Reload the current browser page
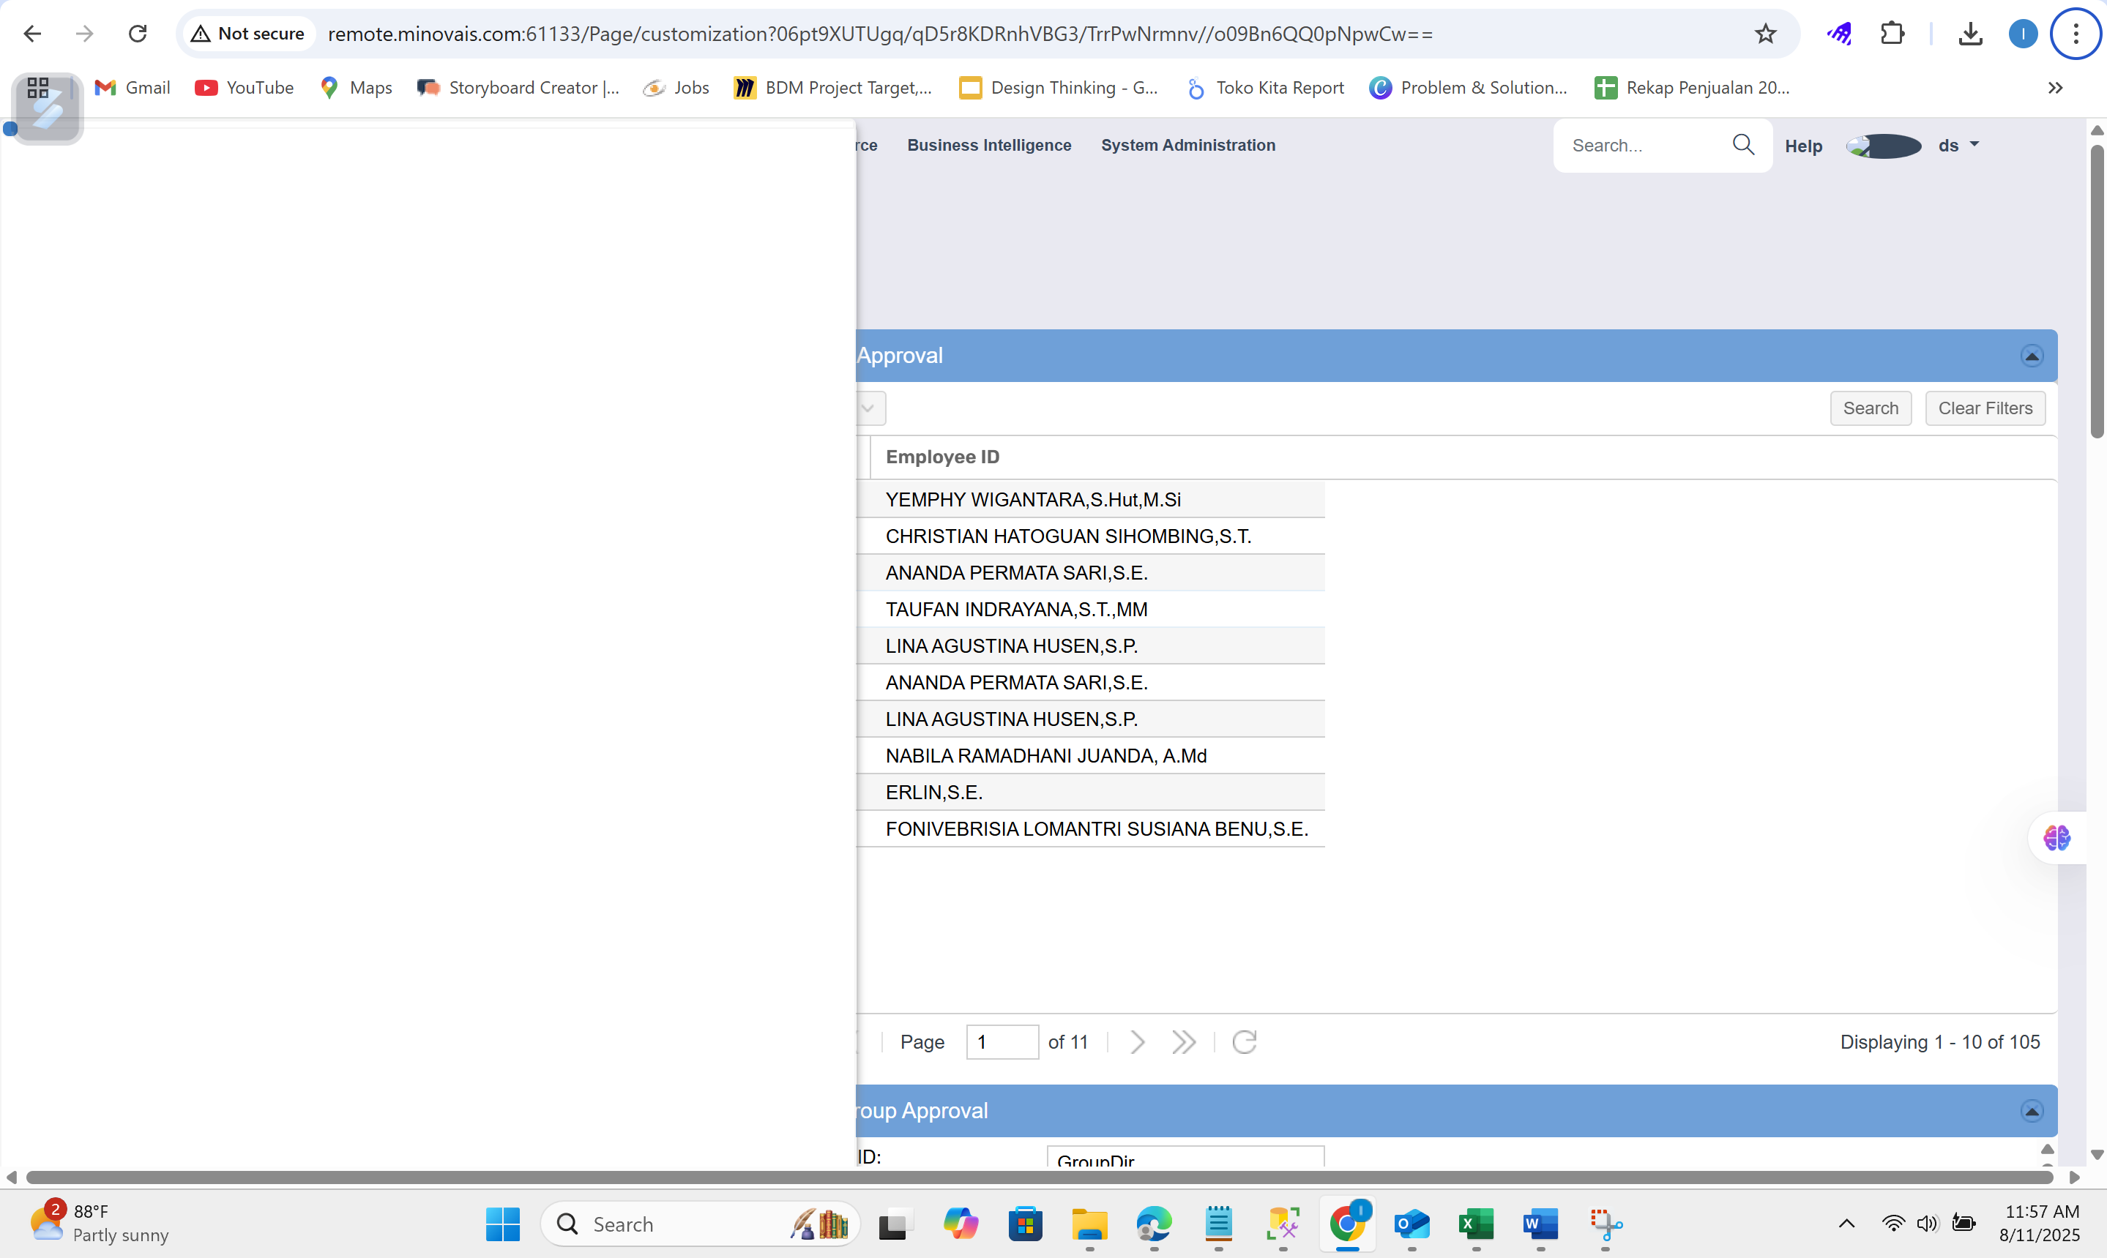This screenshot has width=2107, height=1258. [x=138, y=34]
